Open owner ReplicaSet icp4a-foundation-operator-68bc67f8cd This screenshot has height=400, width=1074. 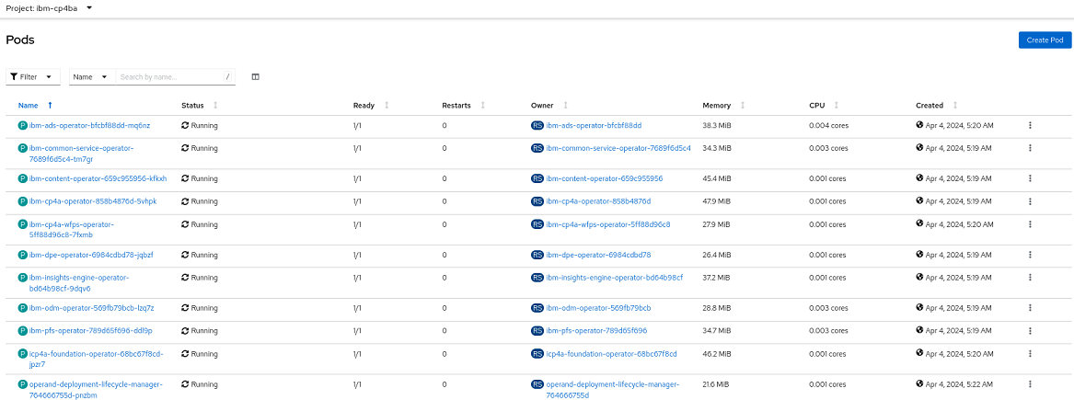tap(611, 354)
